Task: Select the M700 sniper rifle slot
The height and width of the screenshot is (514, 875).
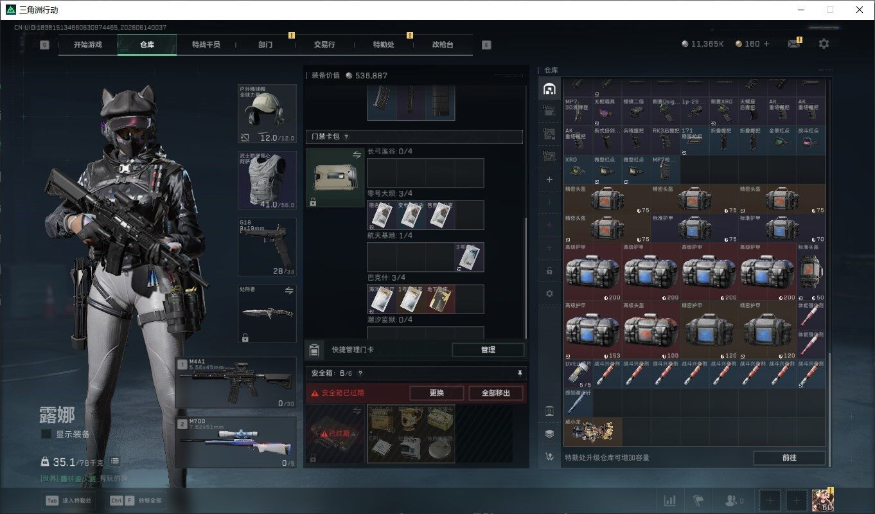Action: click(x=236, y=442)
